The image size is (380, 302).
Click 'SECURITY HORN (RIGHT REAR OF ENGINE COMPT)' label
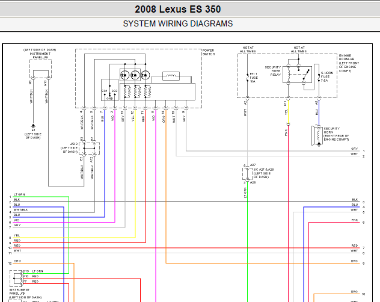(x=336, y=134)
